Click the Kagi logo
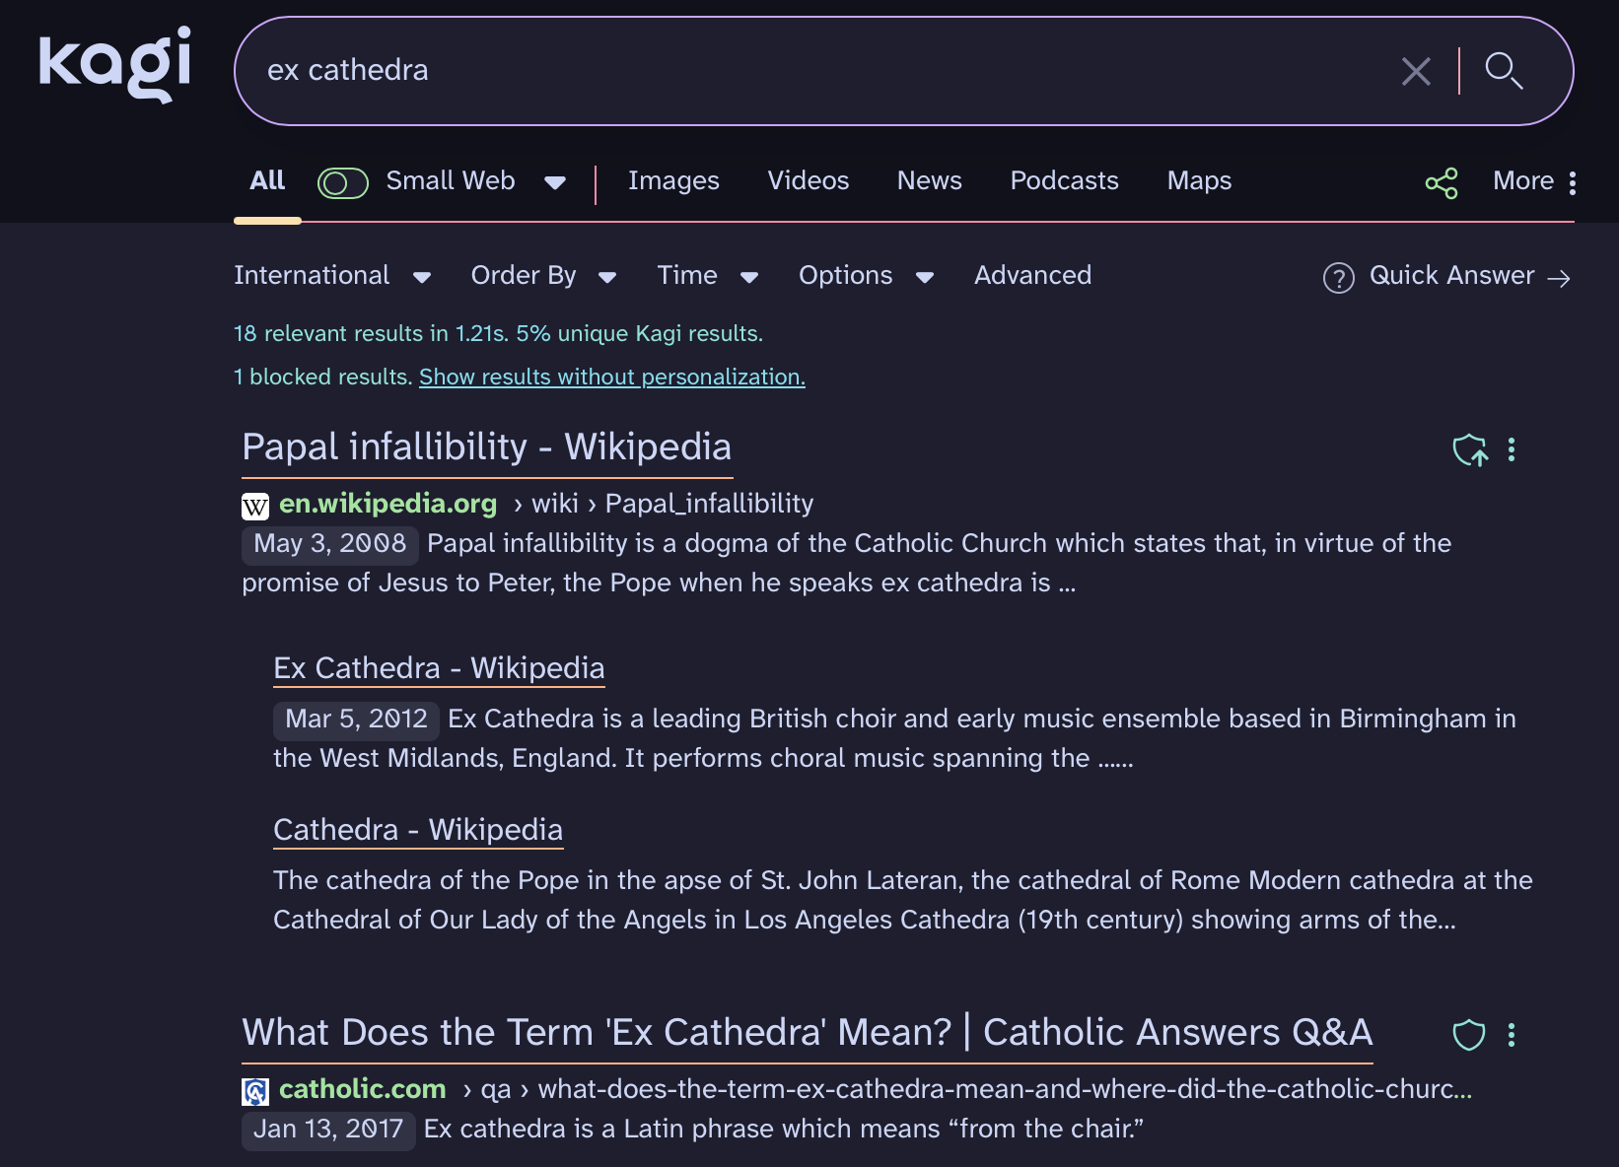Image resolution: width=1619 pixels, height=1167 pixels. coord(114,64)
